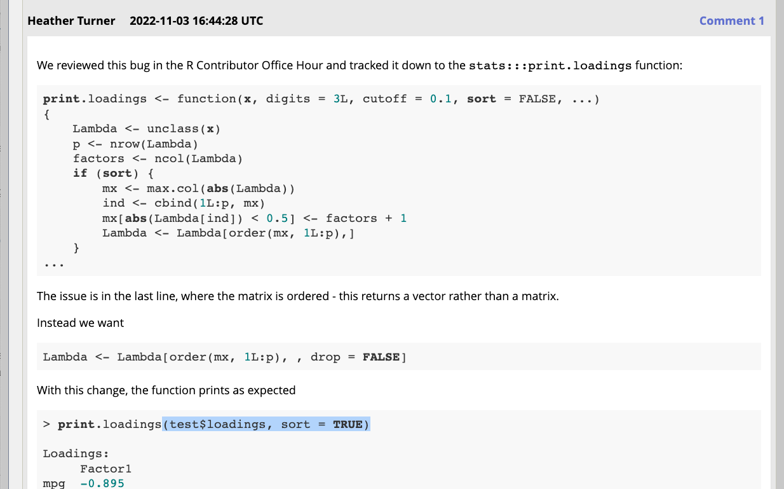The image size is (784, 489).
Task: Click the author name Heather Turner
Action: (71, 21)
